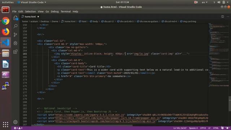The height and width of the screenshot is (130, 231).
Task: Open the Go menu
Action: click(x=47, y=12)
